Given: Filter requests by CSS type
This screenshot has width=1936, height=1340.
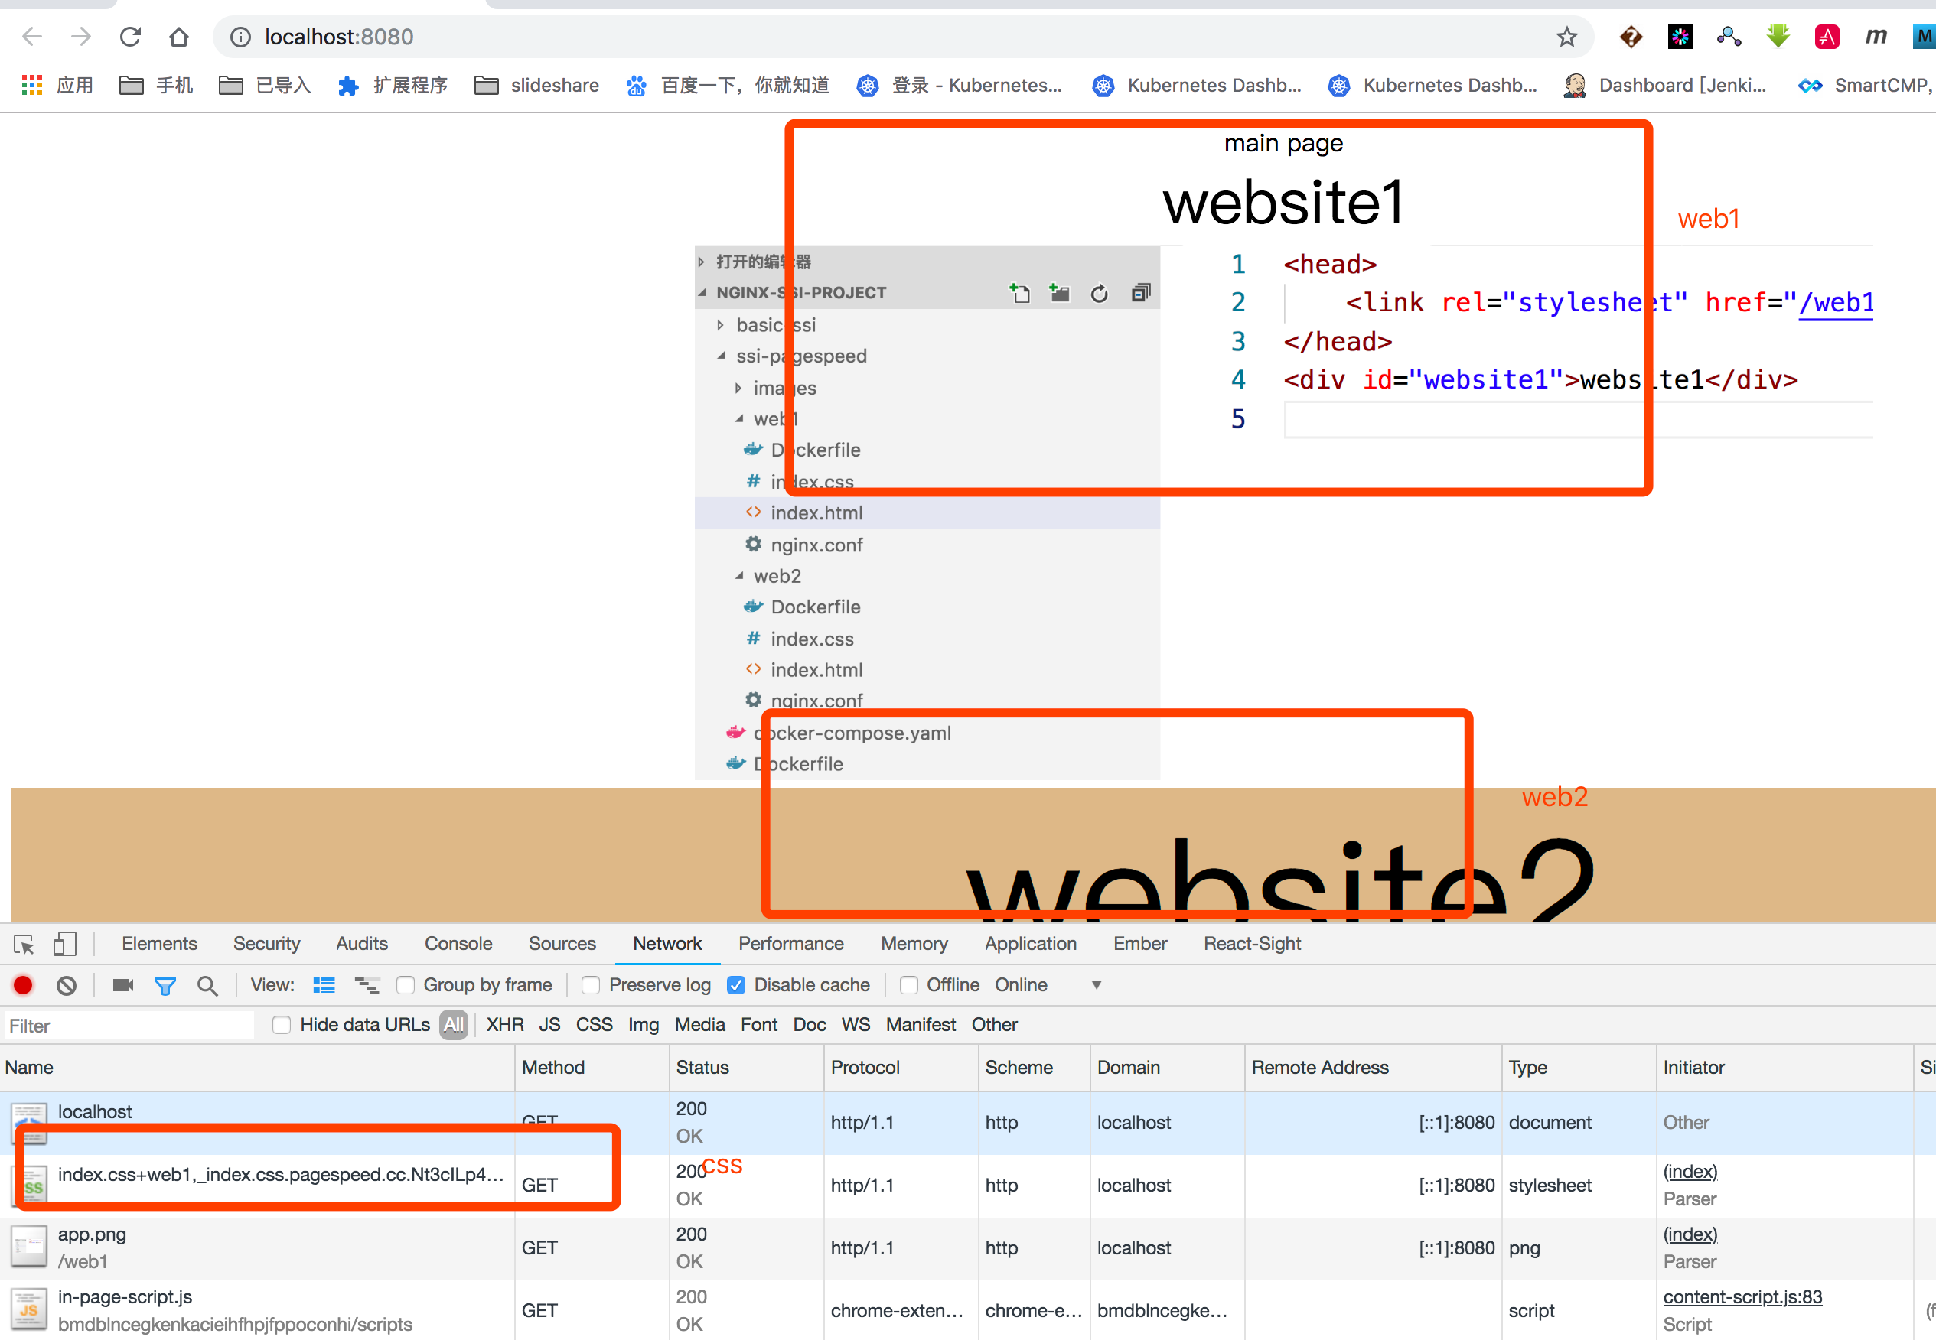Looking at the screenshot, I should click(594, 1024).
